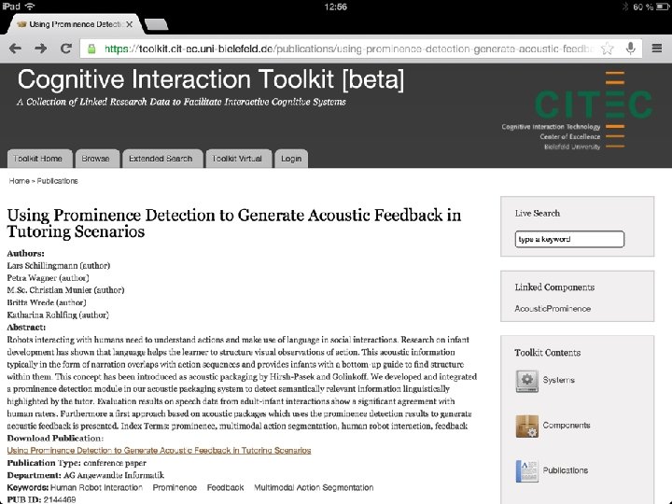Image resolution: width=672 pixels, height=504 pixels.
Task: Click the AG Angewandte Informatik department text
Action: point(114,475)
